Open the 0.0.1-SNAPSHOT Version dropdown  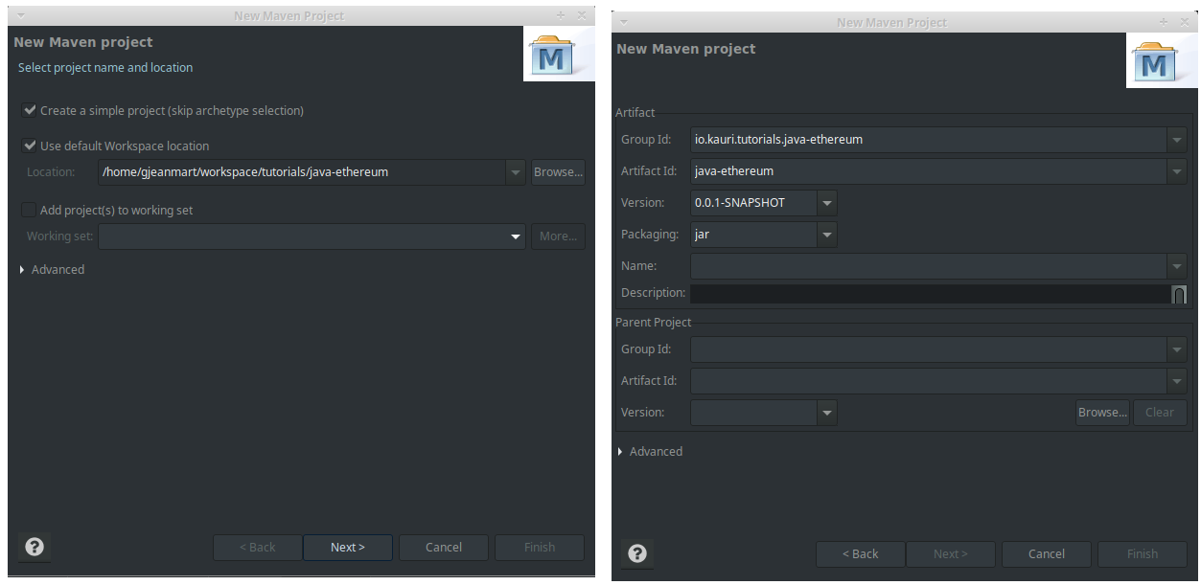pos(827,203)
